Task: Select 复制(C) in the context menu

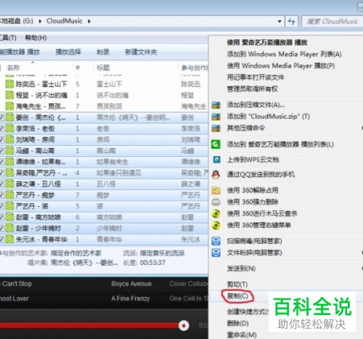Action: (237, 296)
